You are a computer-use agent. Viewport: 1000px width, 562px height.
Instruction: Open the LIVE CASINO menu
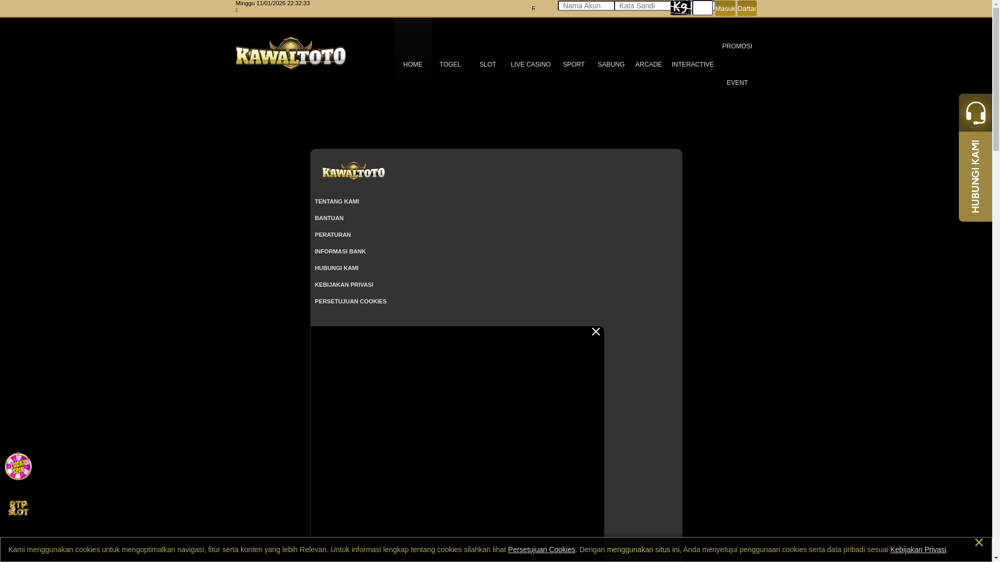coord(530,65)
